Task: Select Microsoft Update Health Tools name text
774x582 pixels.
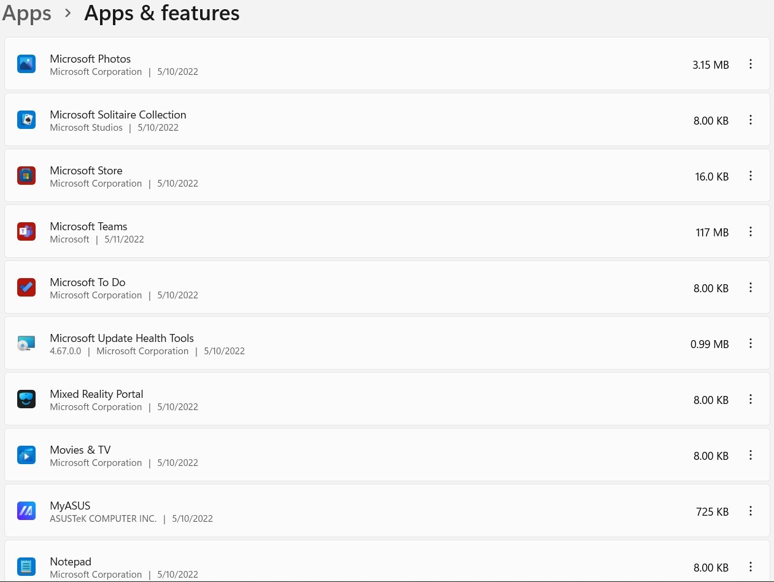Action: [x=122, y=338]
